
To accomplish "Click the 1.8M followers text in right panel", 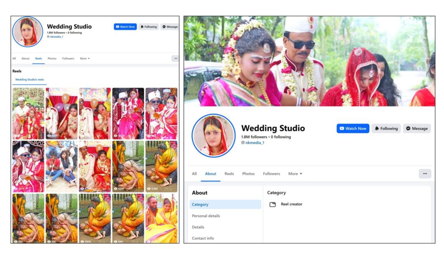I will pyautogui.click(x=254, y=137).
